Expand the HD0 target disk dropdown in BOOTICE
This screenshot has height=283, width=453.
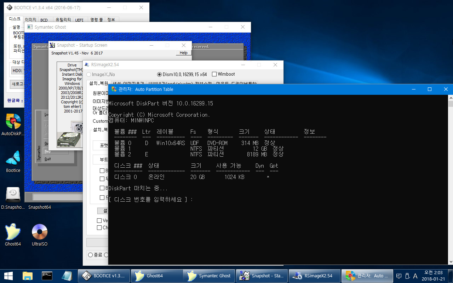point(18,71)
